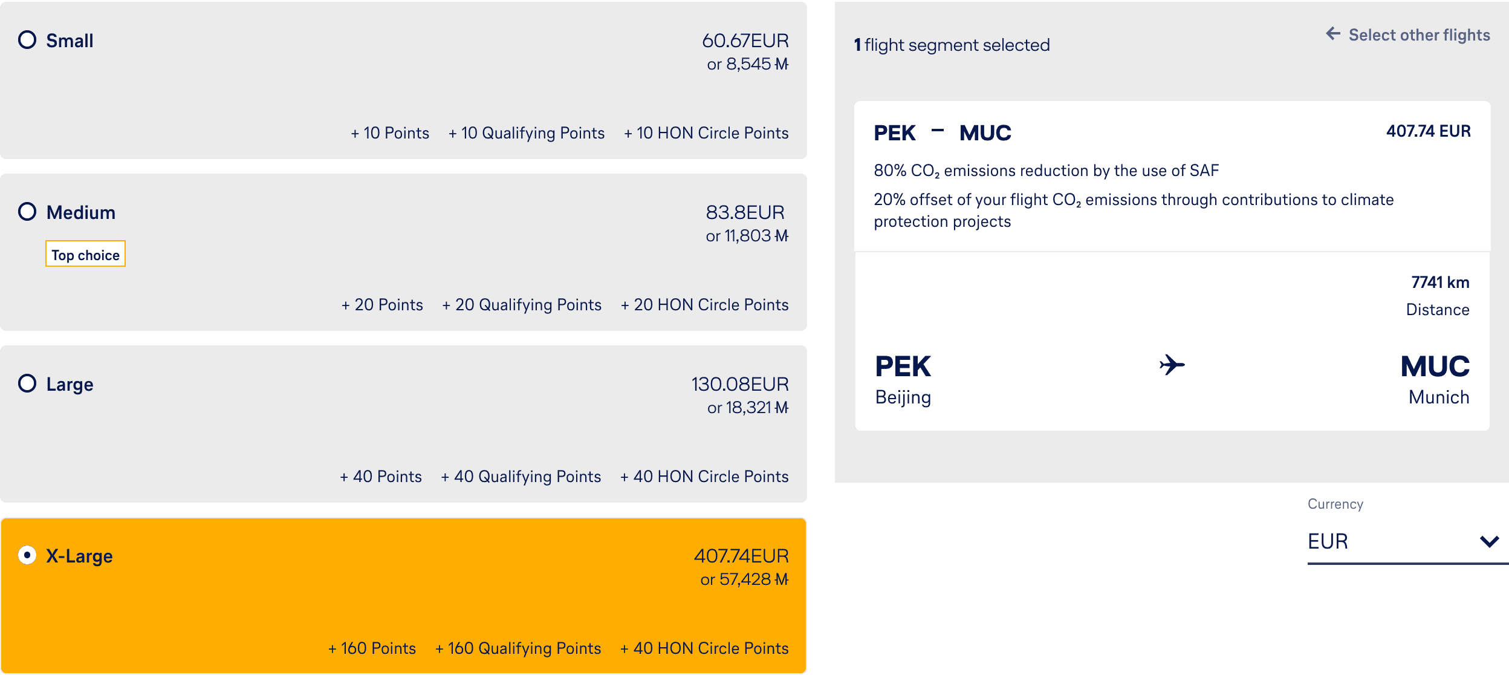The width and height of the screenshot is (1509, 675).
Task: Choose the Medium package radio button
Action: click(x=27, y=212)
